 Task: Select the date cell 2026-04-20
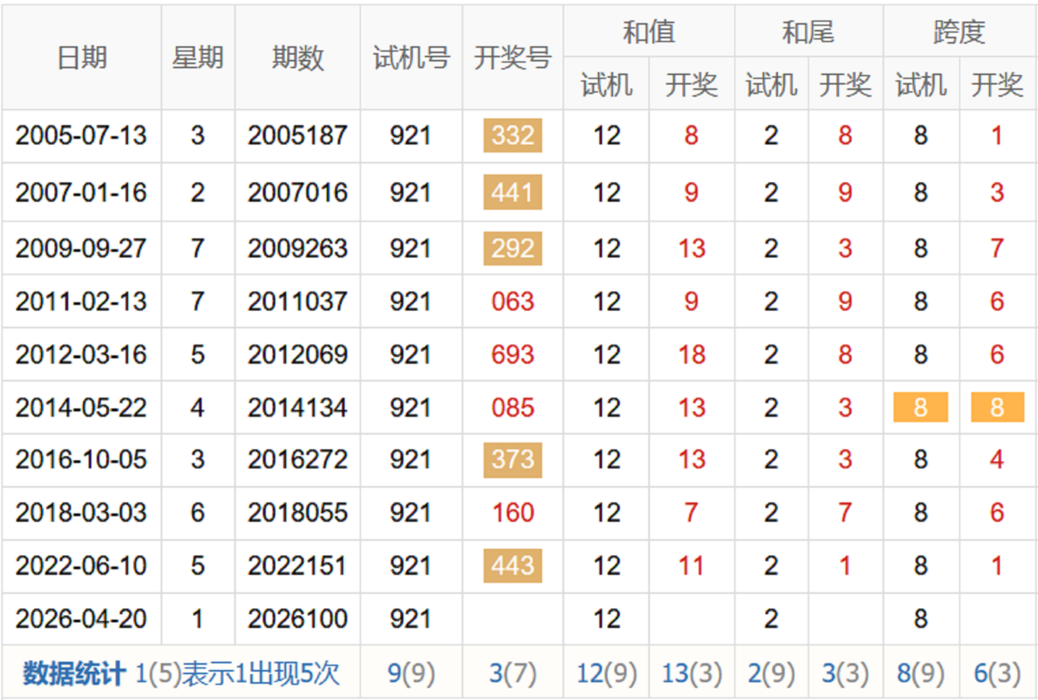pyautogui.click(x=81, y=619)
